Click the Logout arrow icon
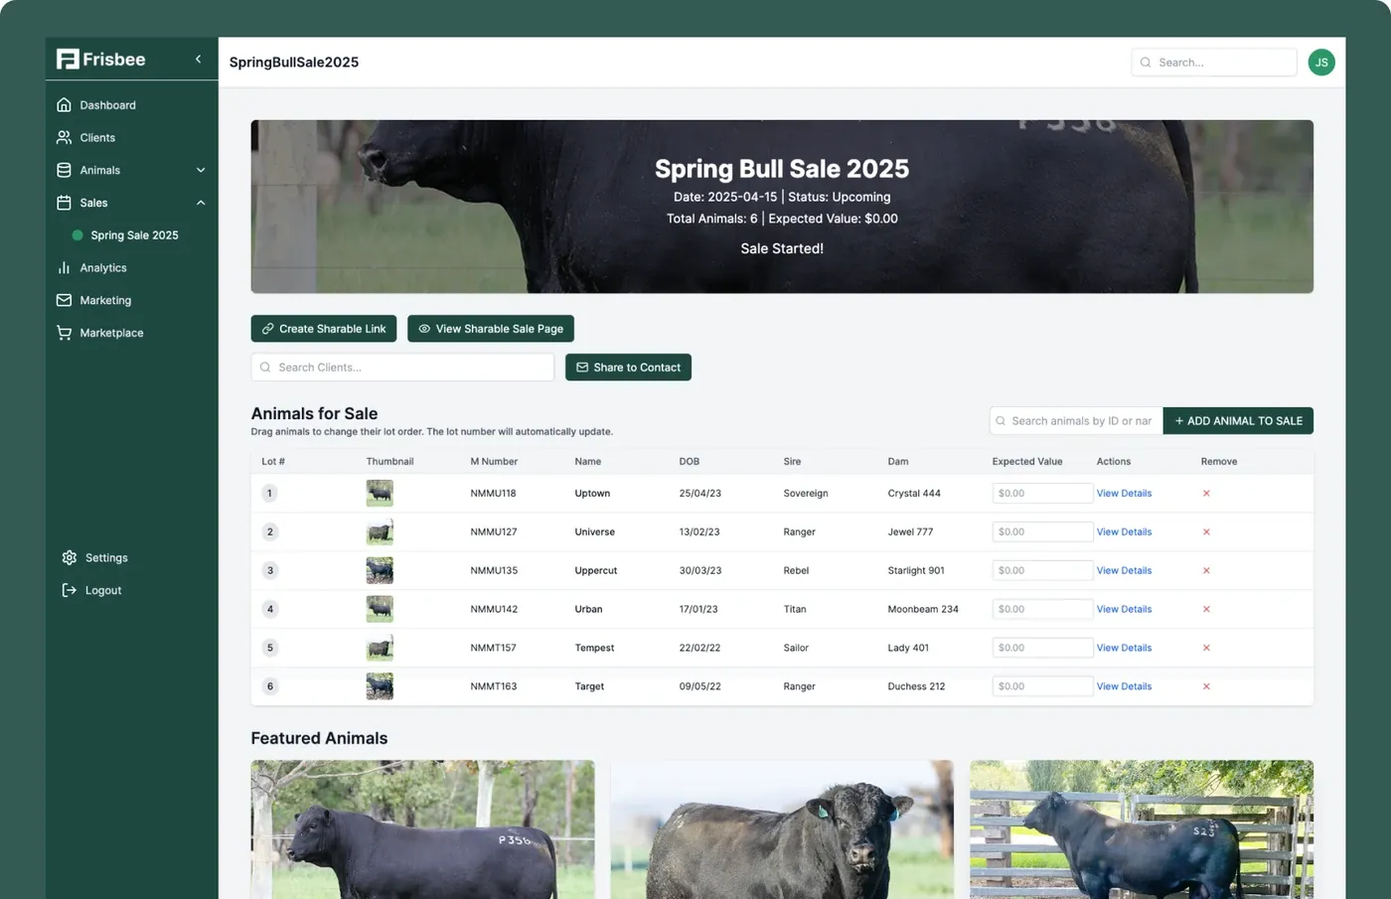 [x=70, y=590]
